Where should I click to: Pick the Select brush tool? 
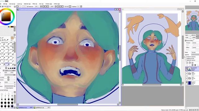(7, 47)
